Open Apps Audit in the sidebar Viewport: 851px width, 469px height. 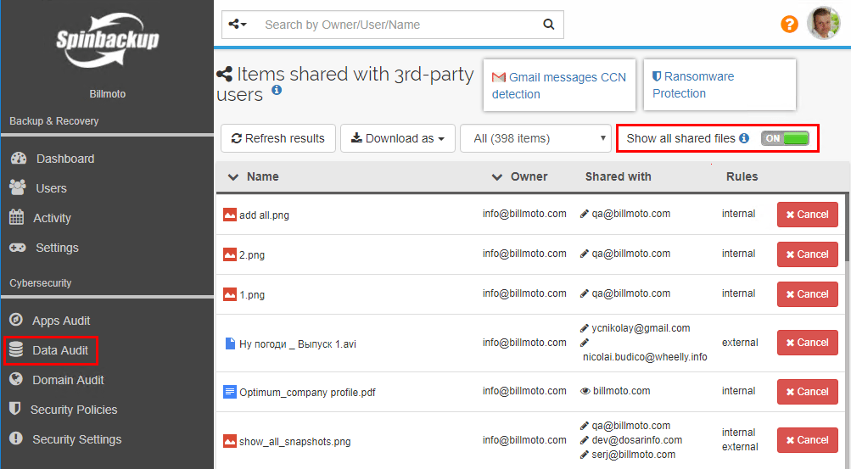click(61, 321)
